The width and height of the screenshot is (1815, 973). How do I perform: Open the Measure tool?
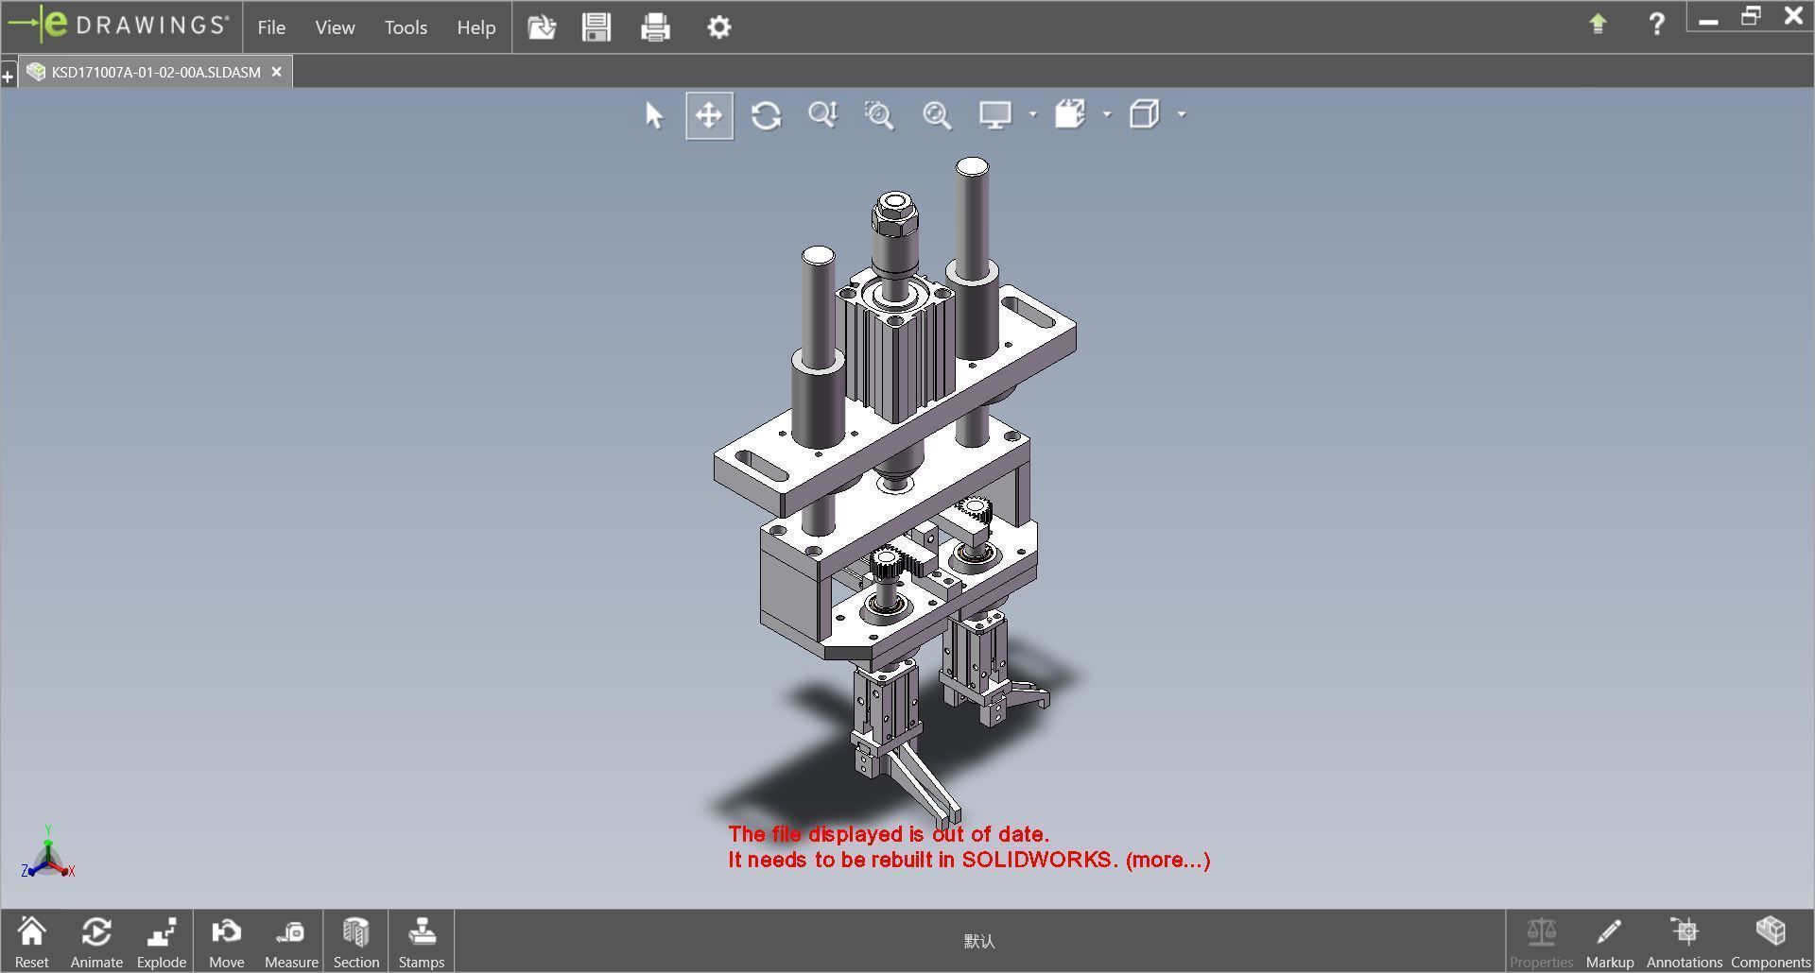[x=291, y=941]
